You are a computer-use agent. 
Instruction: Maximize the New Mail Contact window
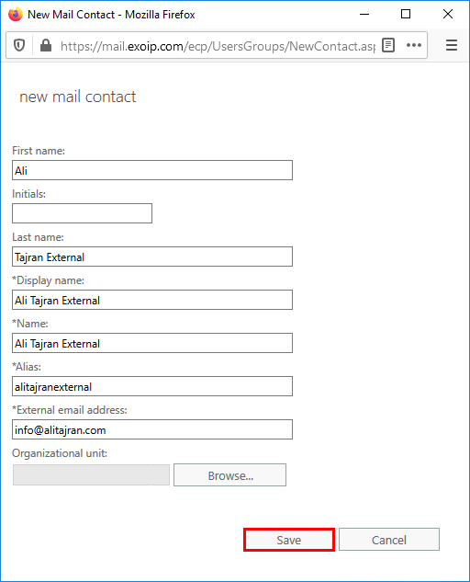point(406,14)
